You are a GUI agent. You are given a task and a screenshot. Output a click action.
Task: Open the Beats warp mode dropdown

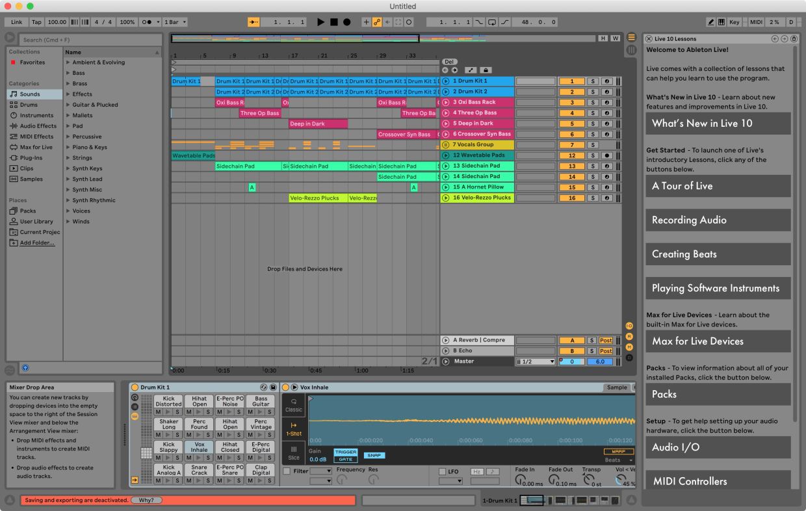(x=618, y=460)
